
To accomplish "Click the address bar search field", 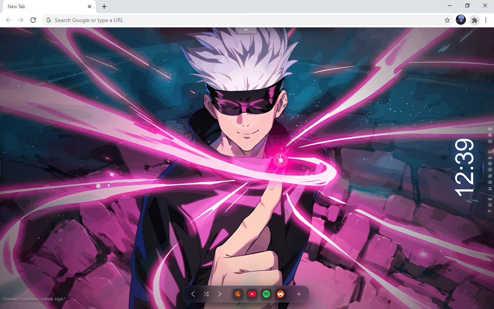I will tap(243, 20).
